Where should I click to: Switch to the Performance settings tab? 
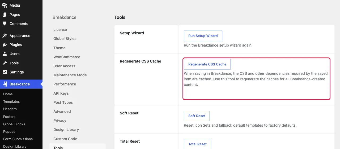[x=65, y=84]
